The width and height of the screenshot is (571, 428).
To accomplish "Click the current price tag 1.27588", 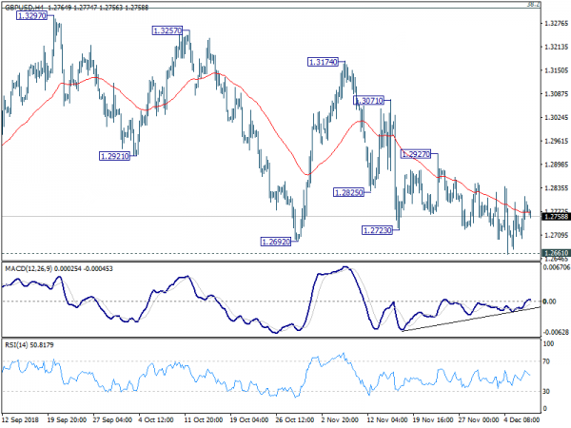I will coord(554,216).
